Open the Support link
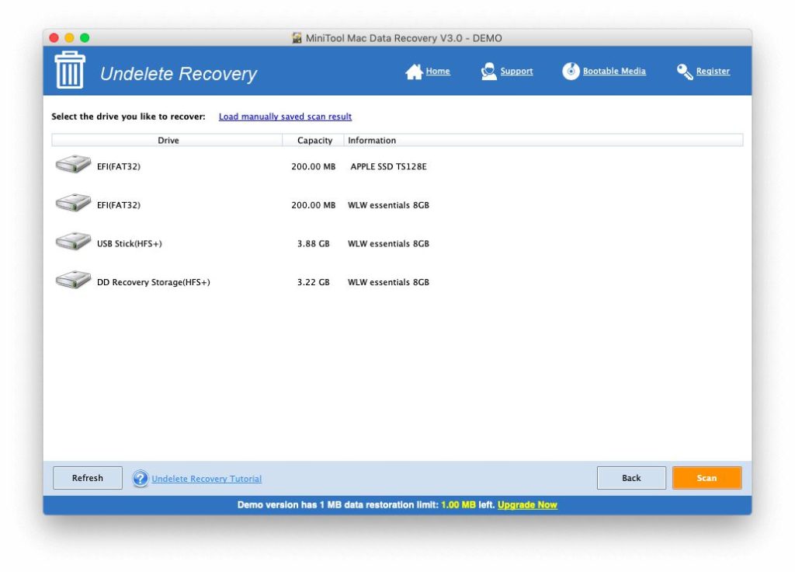 (x=516, y=71)
